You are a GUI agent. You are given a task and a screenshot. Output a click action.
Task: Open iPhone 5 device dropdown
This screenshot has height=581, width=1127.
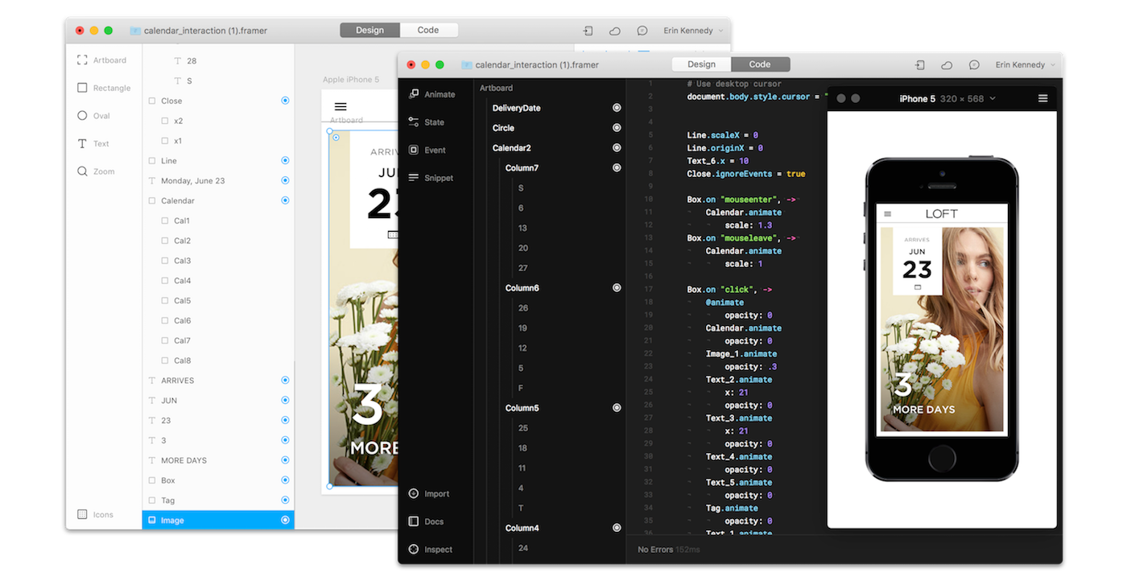(x=947, y=98)
